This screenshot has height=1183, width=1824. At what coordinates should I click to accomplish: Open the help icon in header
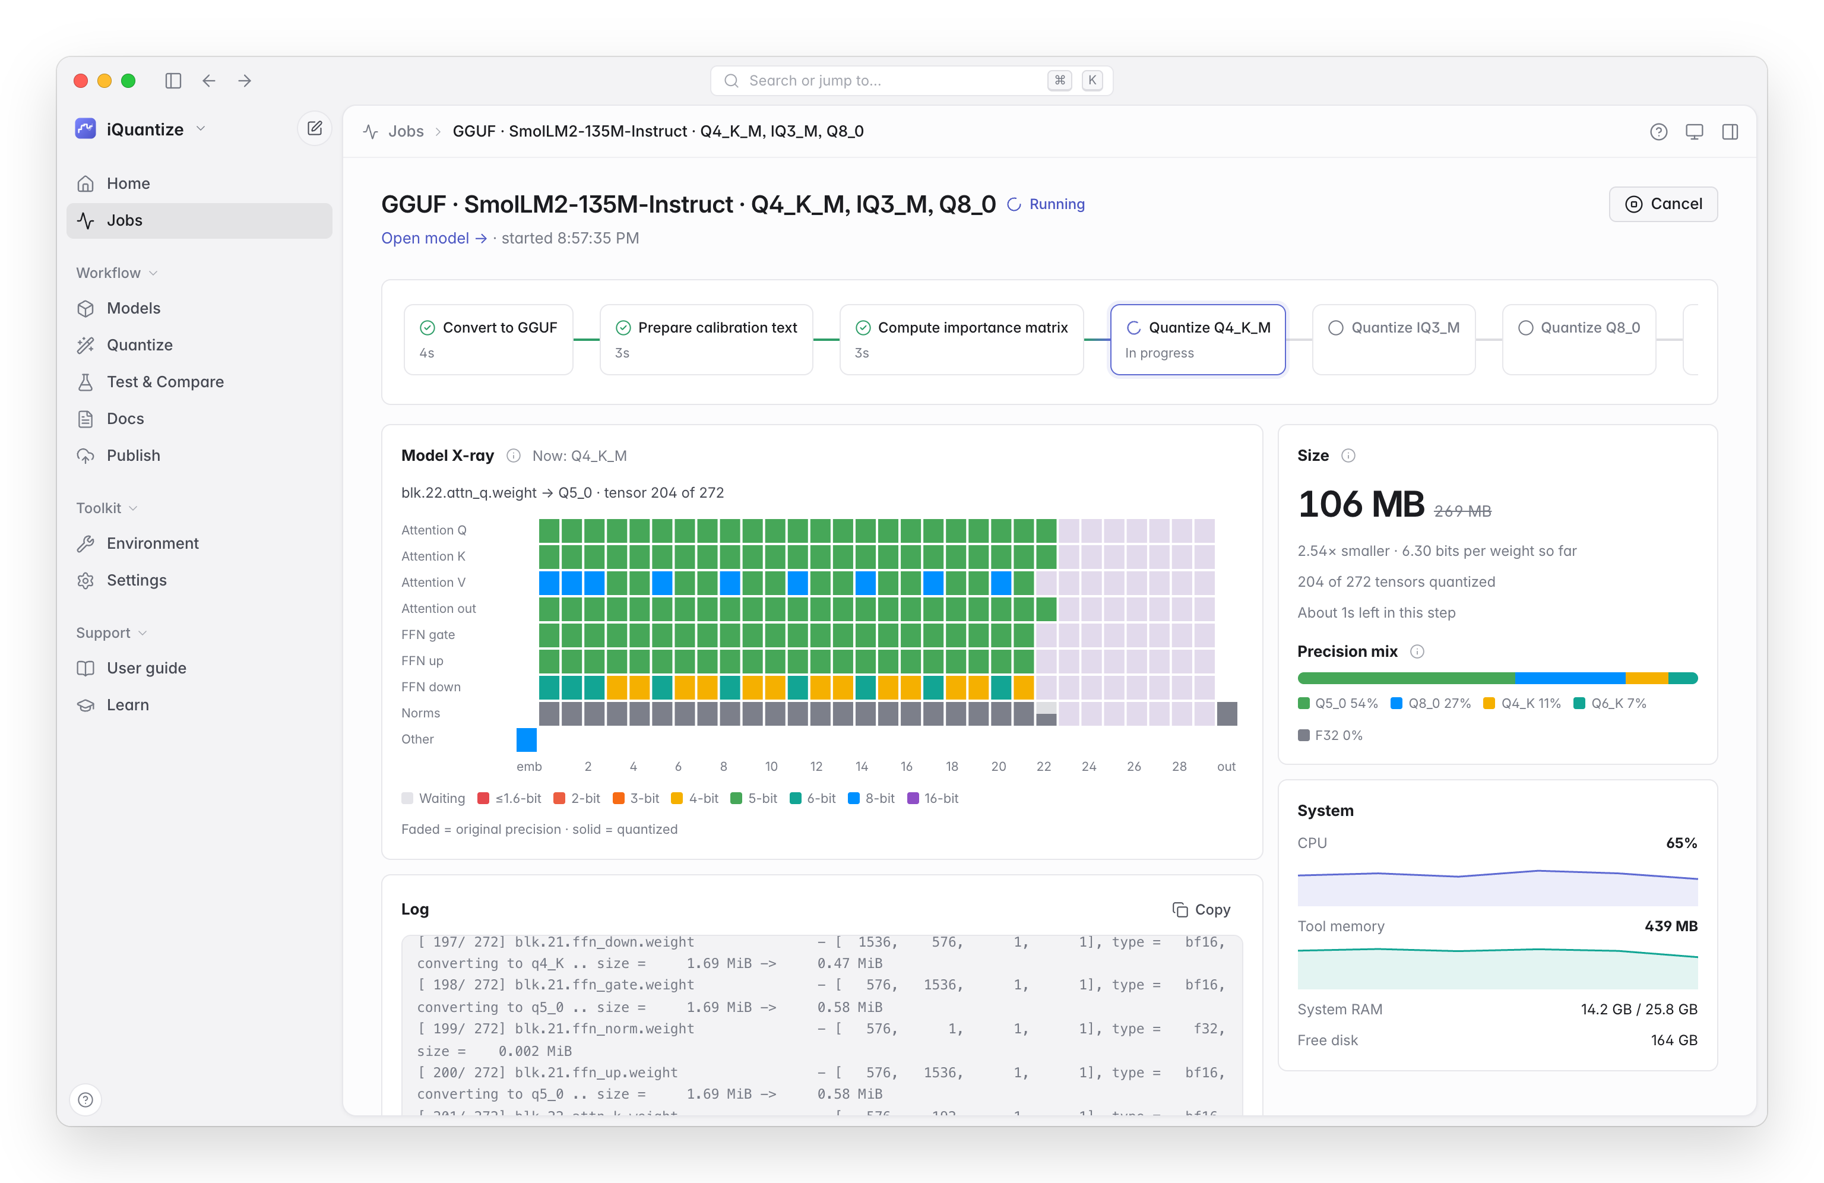[1658, 132]
